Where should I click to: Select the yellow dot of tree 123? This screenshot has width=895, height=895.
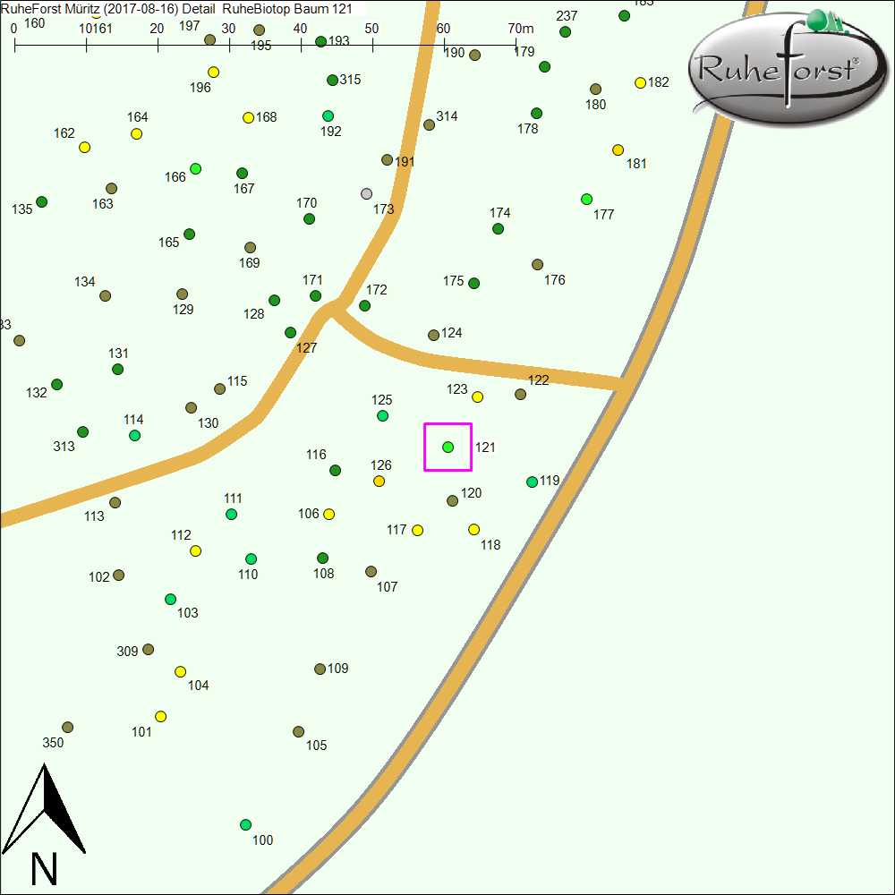tap(477, 396)
